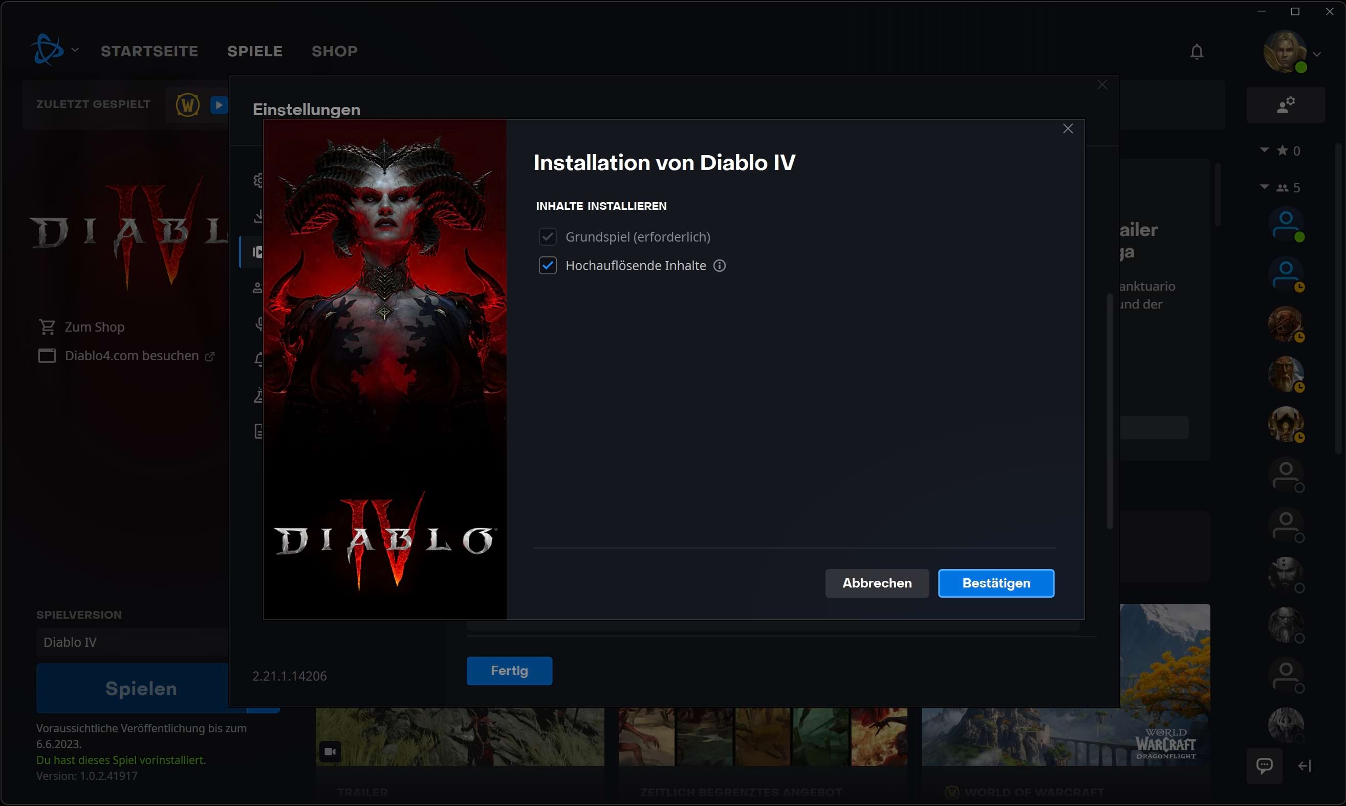Click the Diablo IV logo on game page

(129, 232)
